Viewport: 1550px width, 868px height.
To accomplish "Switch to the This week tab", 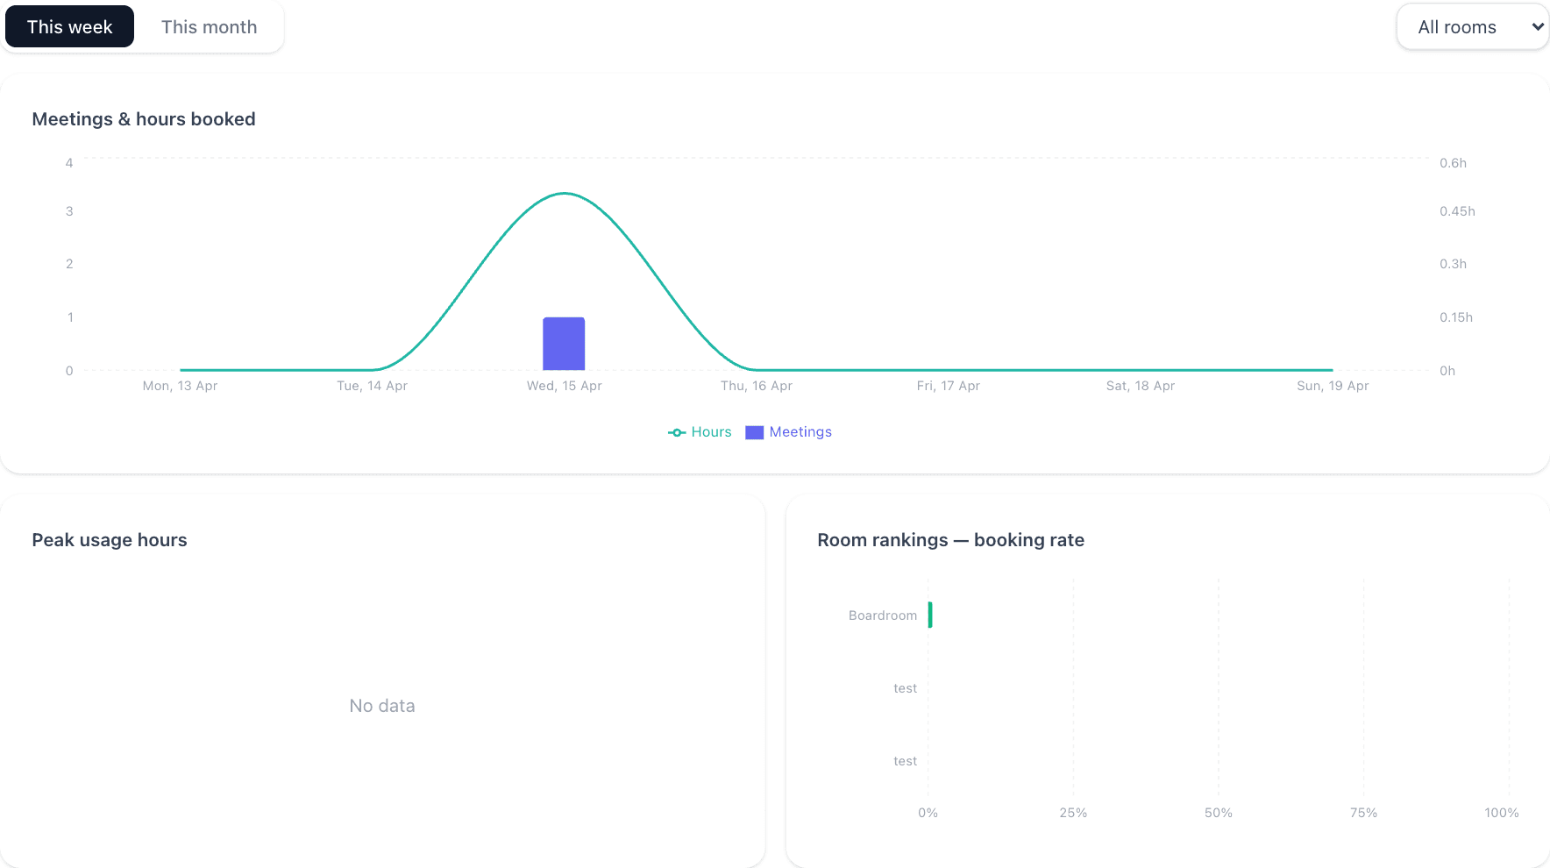I will pos(69,26).
